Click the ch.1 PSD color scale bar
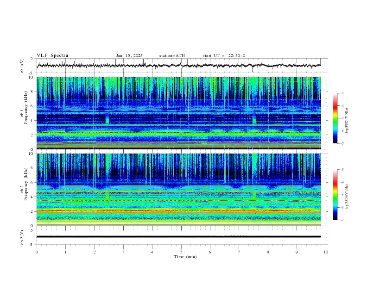The height and width of the screenshot is (283, 367). coord(335,118)
